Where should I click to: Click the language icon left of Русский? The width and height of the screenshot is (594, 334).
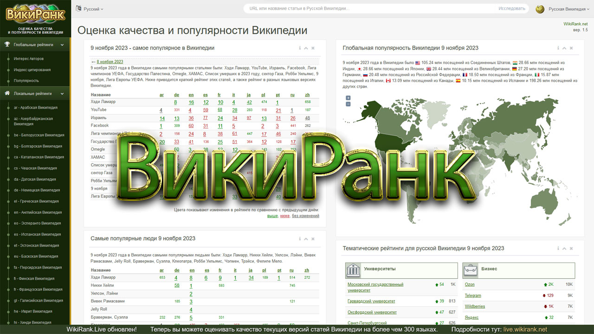point(78,9)
